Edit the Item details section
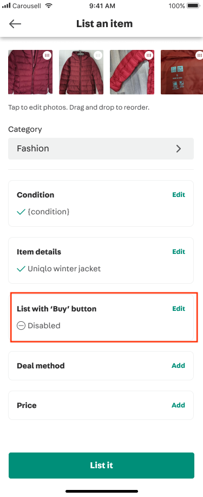Screen dimensions: 203x497 coord(179,252)
